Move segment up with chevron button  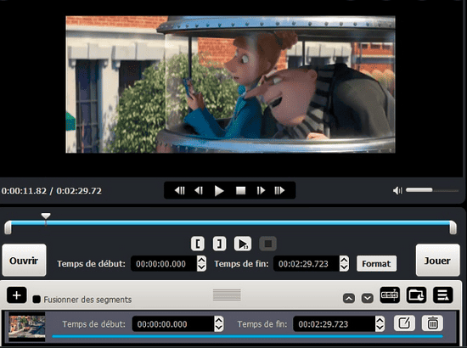pos(349,298)
